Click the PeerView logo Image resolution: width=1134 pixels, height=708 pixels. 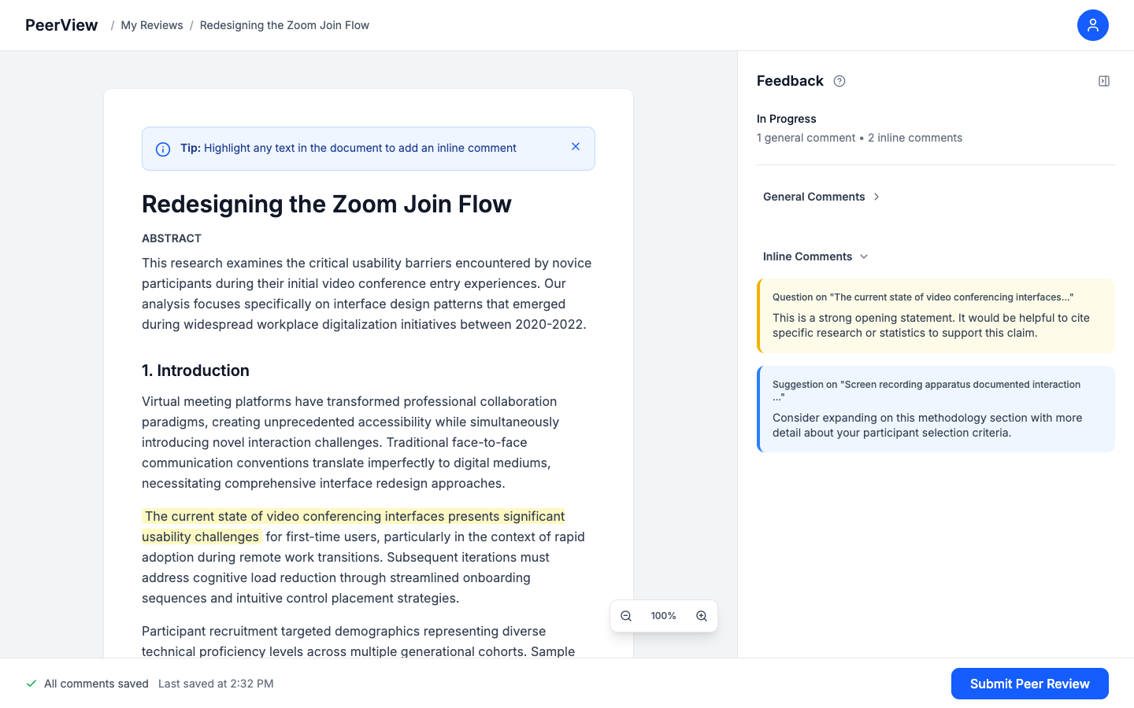61,25
